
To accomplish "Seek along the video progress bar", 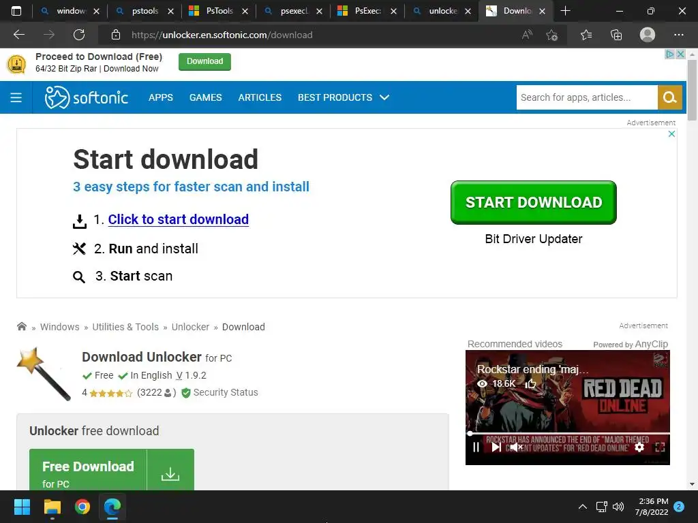I will pos(568,433).
